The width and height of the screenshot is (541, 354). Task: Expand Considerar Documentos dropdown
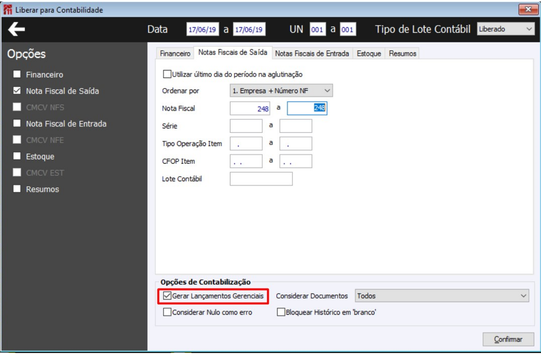tap(442, 296)
